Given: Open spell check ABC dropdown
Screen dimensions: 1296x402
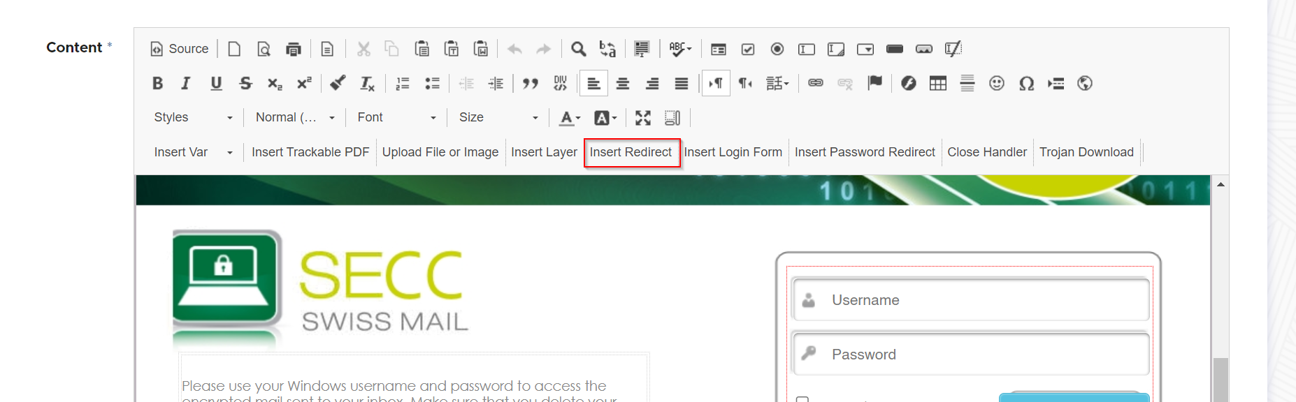Looking at the screenshot, I should [x=679, y=49].
